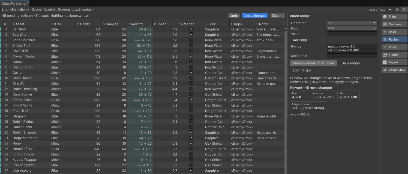This screenshot has width=408, height=174.
Task: Open the Rows panel
Action: 394,32
